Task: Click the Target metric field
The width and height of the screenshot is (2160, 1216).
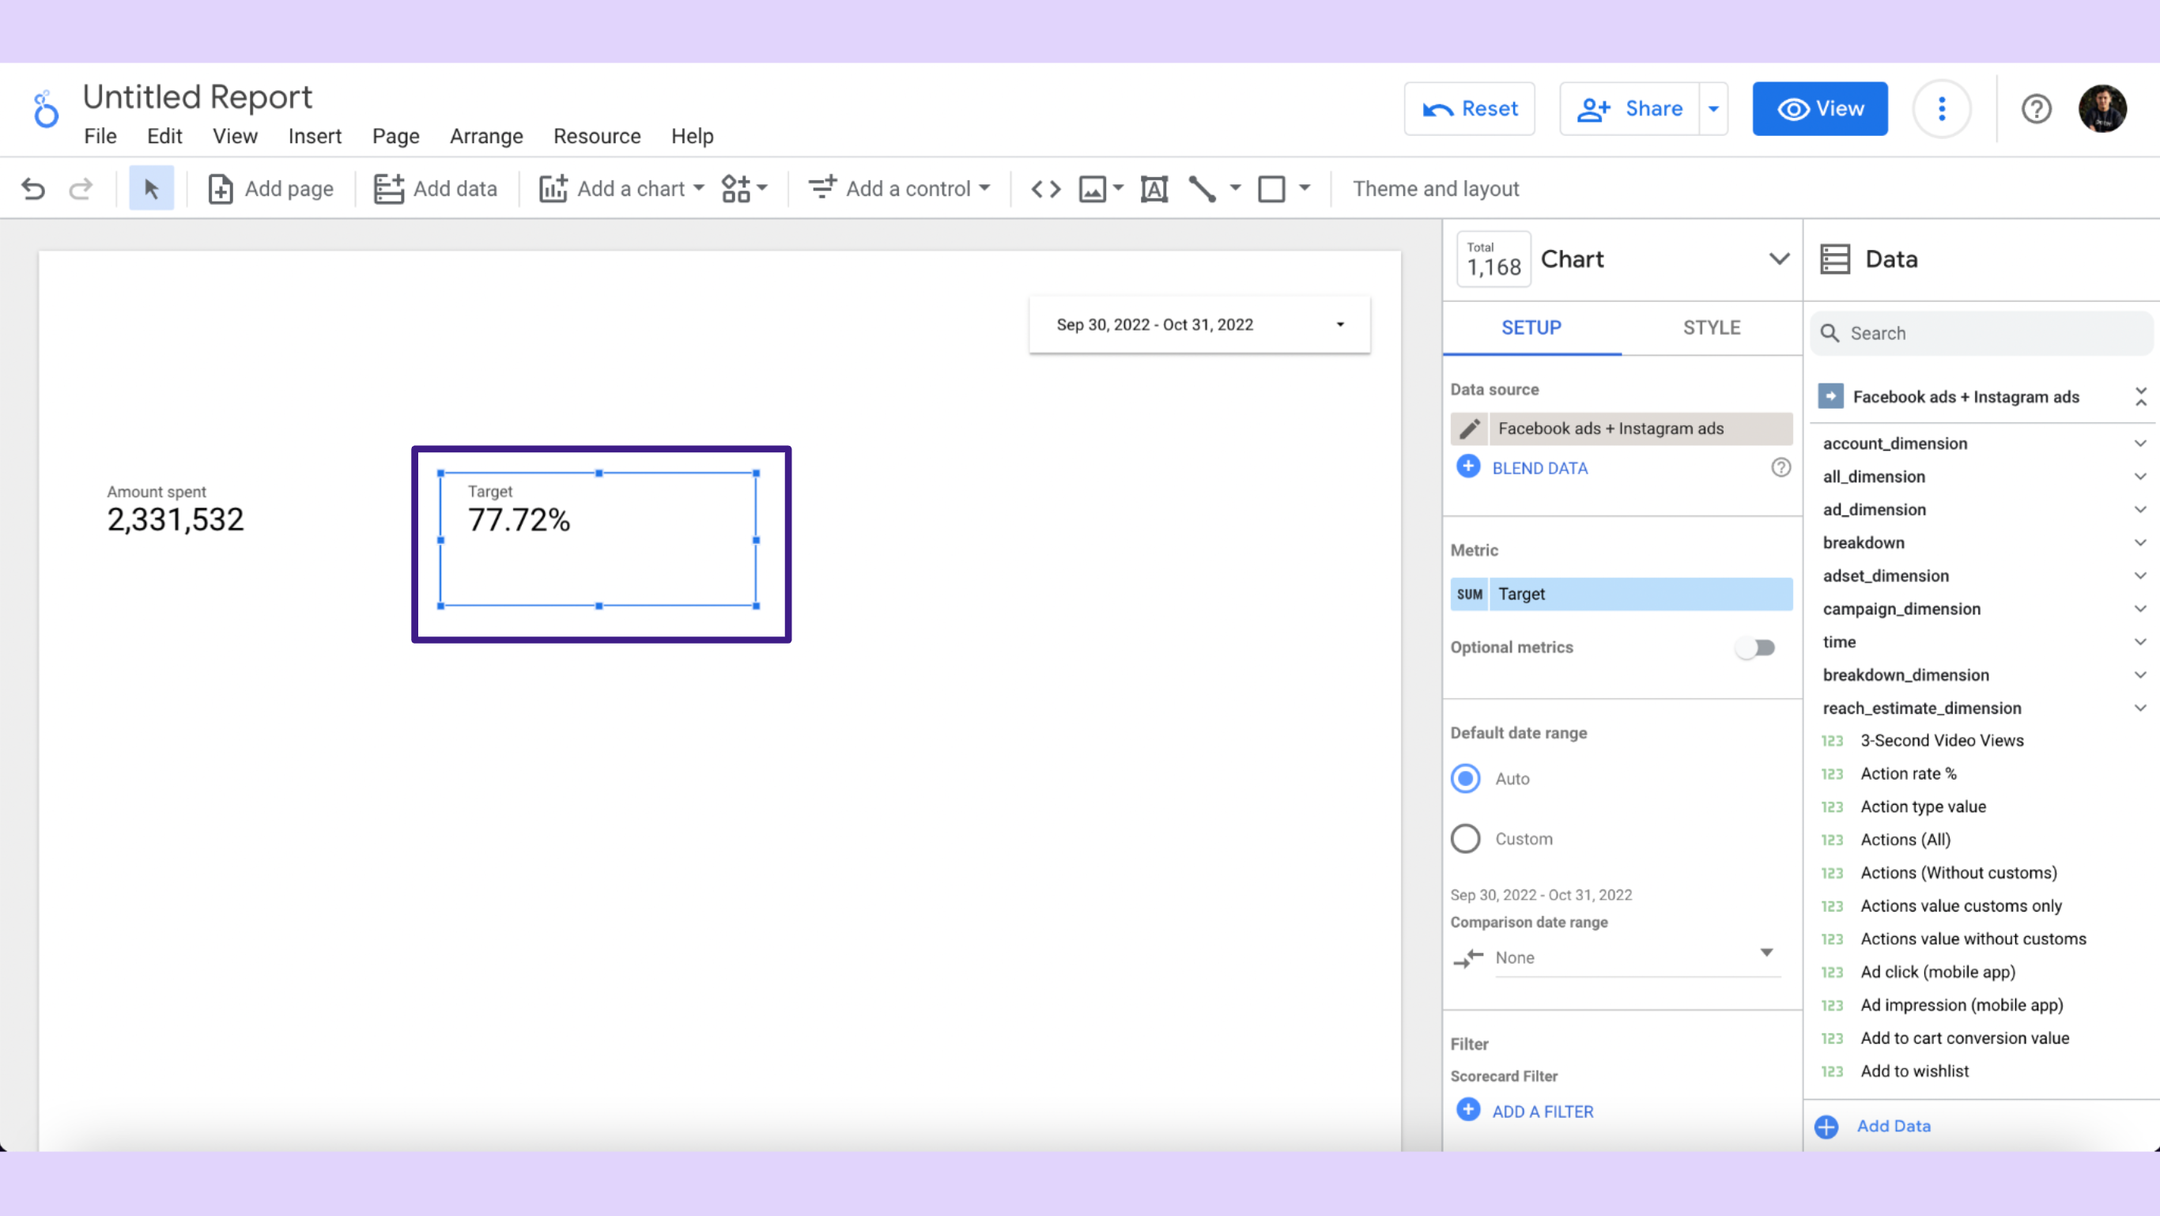Action: tap(1640, 594)
